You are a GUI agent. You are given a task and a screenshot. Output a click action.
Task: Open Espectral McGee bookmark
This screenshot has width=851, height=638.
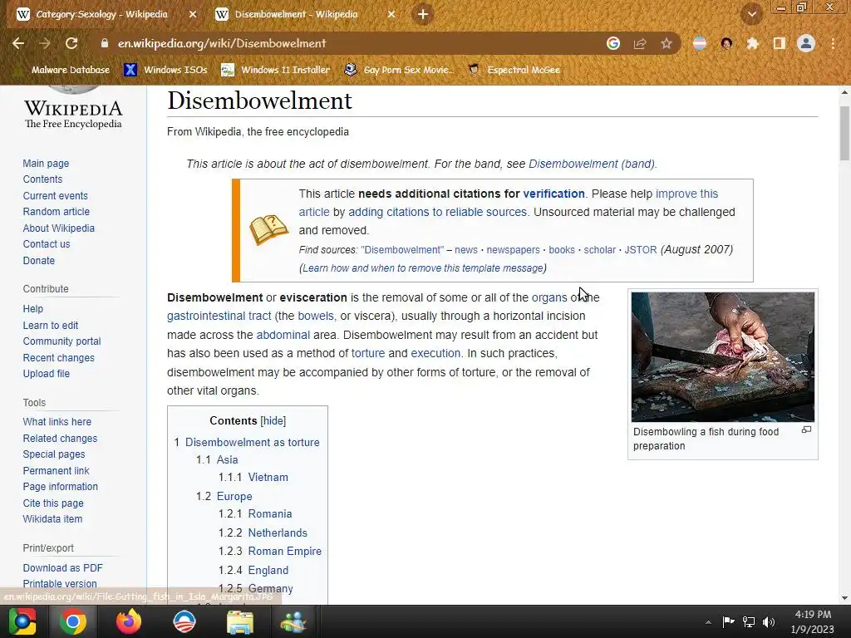(514, 70)
